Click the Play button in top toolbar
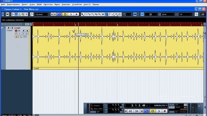The height and width of the screenshot is (116, 207). (71, 14)
